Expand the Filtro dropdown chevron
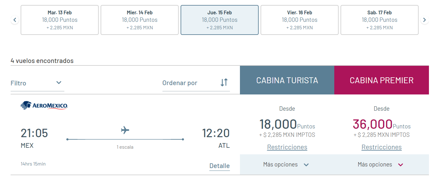Viewport: 438px width, 178px height. click(x=59, y=83)
